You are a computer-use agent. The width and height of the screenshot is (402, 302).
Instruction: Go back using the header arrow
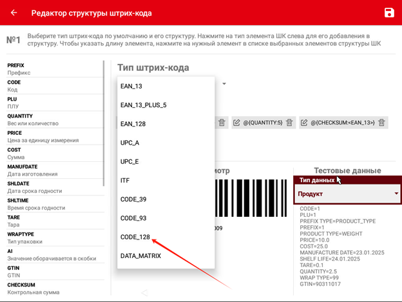(x=14, y=13)
